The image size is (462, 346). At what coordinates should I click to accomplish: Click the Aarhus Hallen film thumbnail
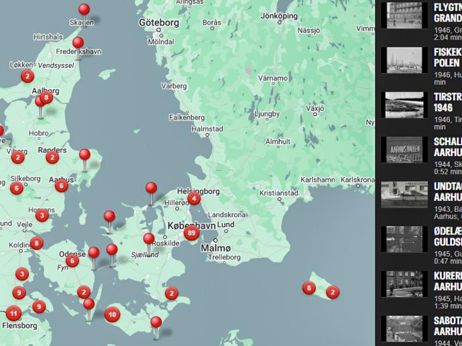pyautogui.click(x=404, y=150)
